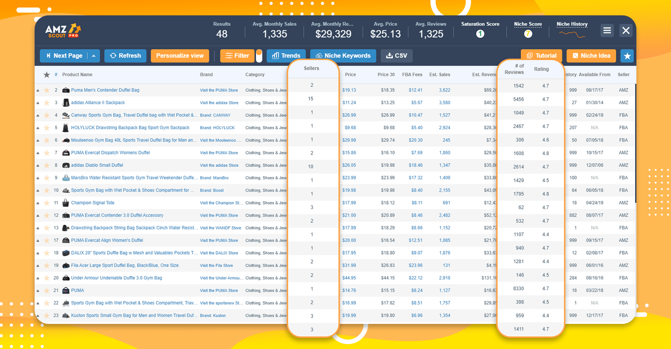Expand the Next Page dropdown arrow

point(93,55)
